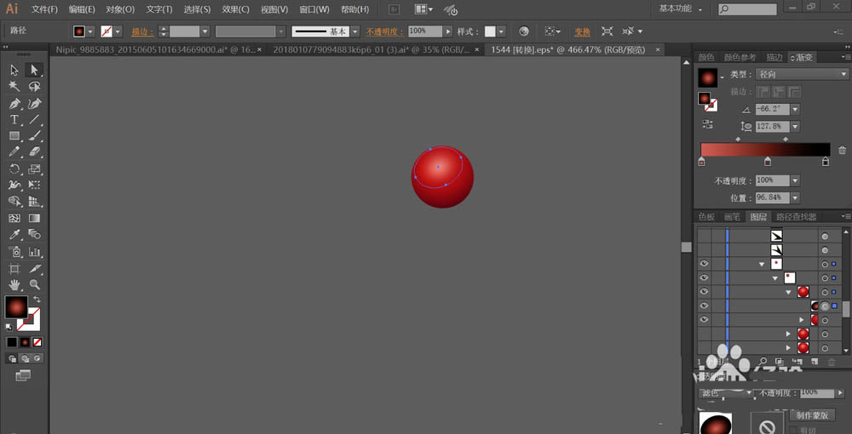Click the 描边 link in control bar

(142, 32)
